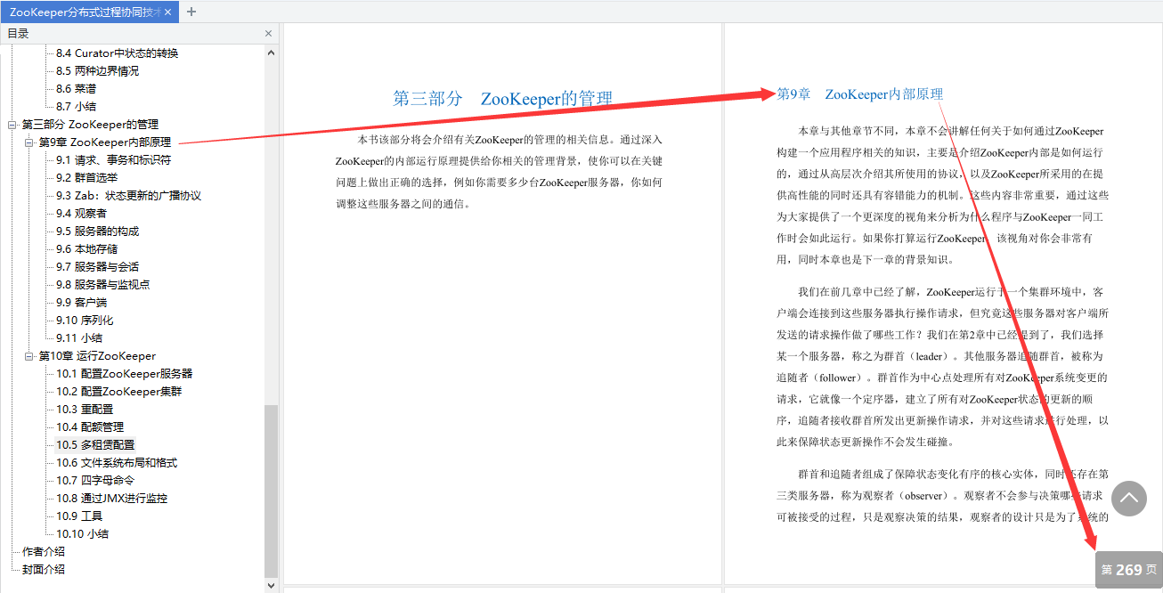
Task: Select 10.6 文件系统布局和格式
Action: tap(117, 463)
